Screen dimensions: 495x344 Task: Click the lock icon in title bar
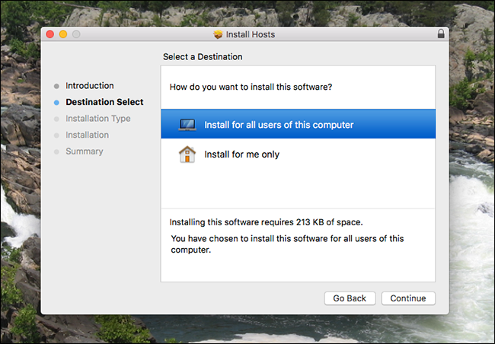pos(441,33)
